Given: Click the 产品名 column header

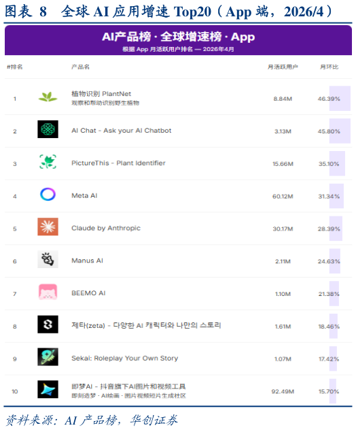Looking at the screenshot, I should [80, 67].
